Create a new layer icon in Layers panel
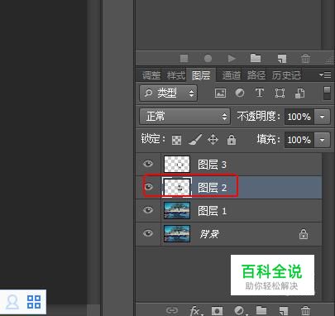 point(284,310)
